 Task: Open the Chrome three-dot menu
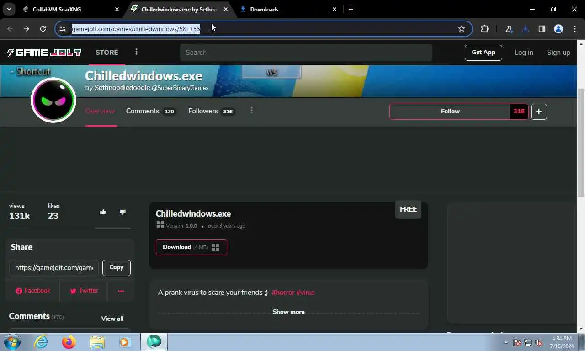pos(575,29)
